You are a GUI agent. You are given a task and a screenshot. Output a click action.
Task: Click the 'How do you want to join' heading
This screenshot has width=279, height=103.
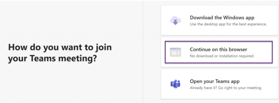60,47
